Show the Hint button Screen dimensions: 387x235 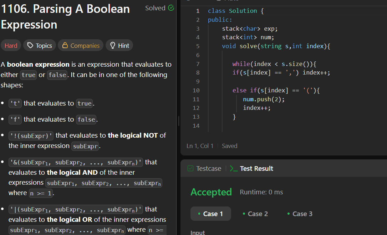(x=119, y=45)
